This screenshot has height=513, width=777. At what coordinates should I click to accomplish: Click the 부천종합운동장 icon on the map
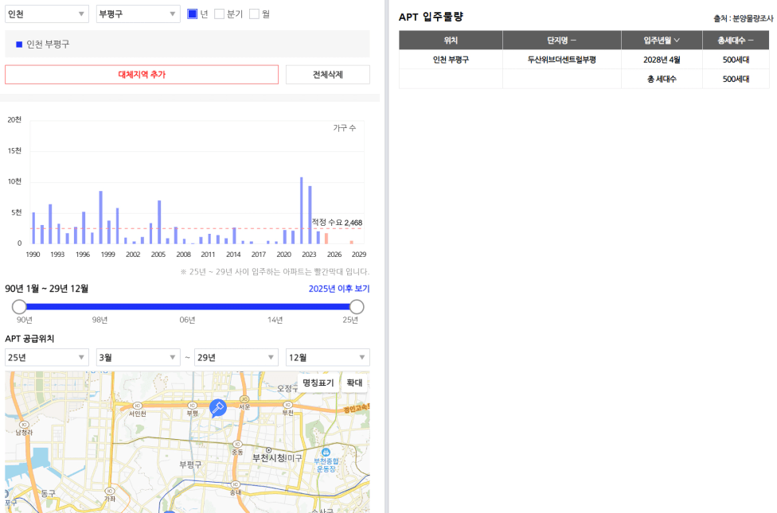pyautogui.click(x=326, y=450)
